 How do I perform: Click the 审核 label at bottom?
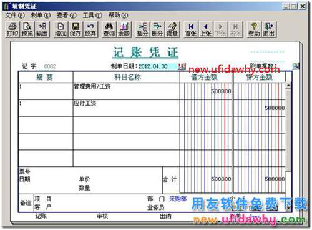[x=102, y=216]
